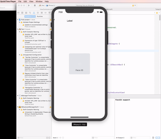Click info icon in variables view bar
The height and width of the screenshot is (139, 161).
pyautogui.click(x=63, y=138)
